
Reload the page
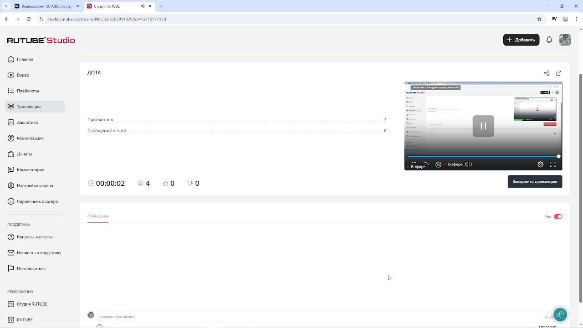coord(29,19)
